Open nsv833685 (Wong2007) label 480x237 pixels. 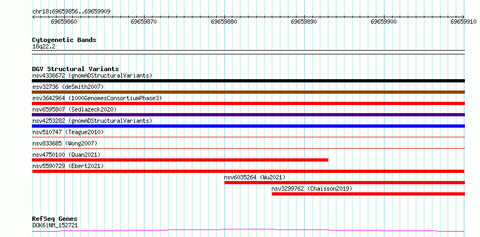(x=65, y=143)
